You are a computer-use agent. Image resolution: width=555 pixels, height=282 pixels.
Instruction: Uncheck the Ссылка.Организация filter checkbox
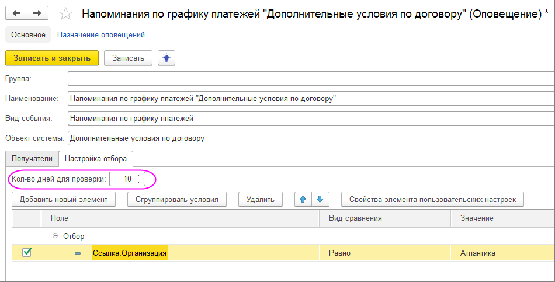click(x=27, y=252)
